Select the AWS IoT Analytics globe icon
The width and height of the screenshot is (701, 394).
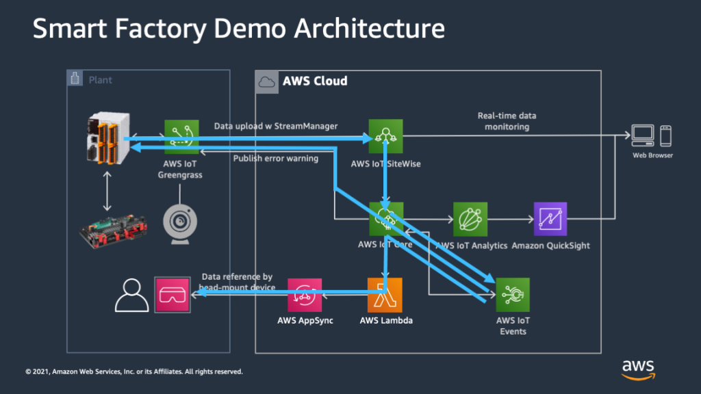click(x=470, y=219)
